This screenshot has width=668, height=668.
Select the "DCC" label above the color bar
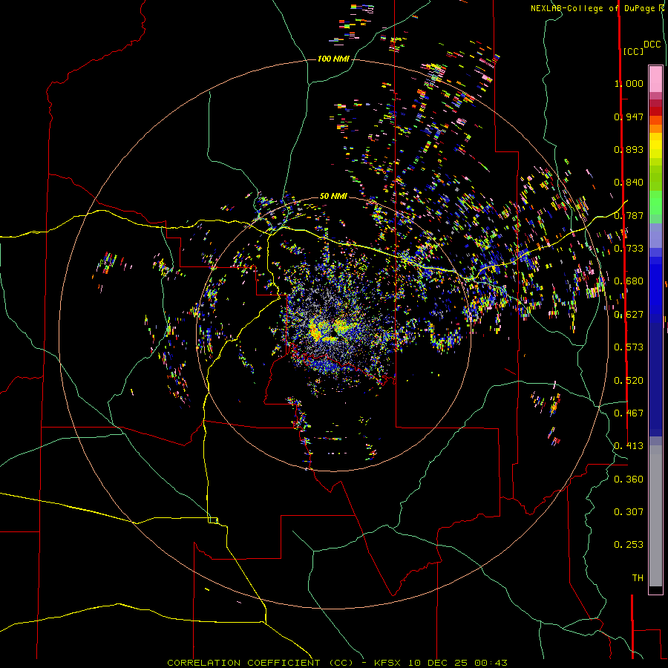pos(652,45)
